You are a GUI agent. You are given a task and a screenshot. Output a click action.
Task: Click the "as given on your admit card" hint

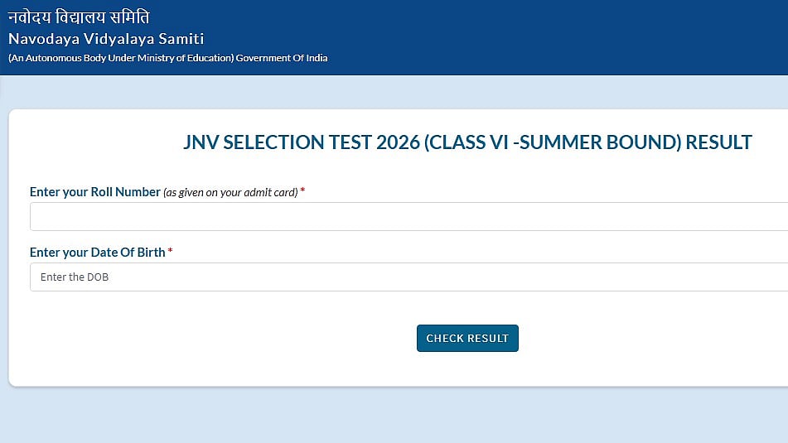pyautogui.click(x=230, y=193)
